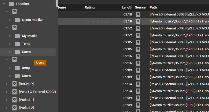
Task: Expand the [Podaci 2] drive node
Action: point(7,108)
